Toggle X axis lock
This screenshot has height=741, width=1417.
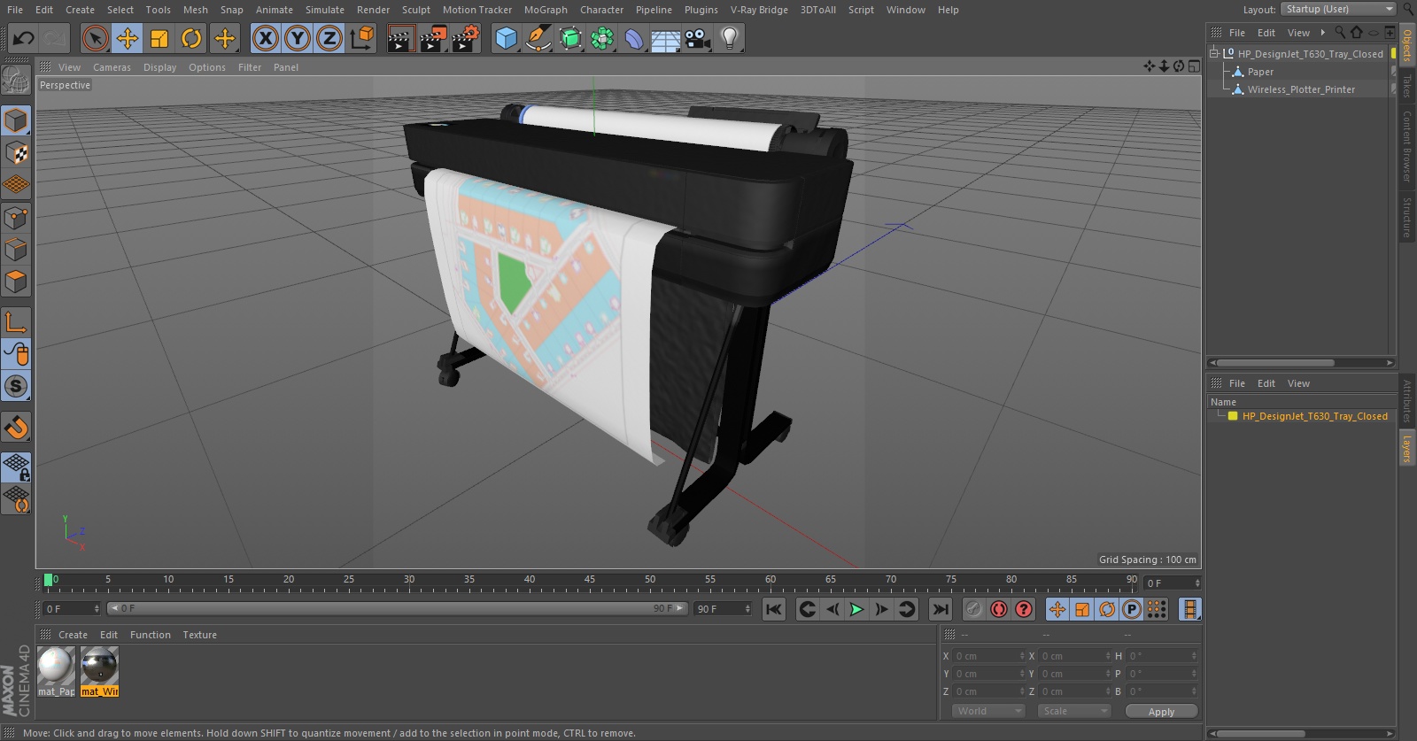pos(266,38)
